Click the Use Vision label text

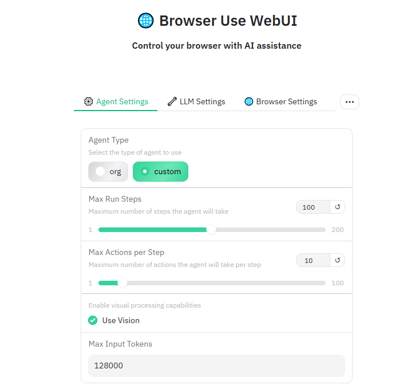121,320
